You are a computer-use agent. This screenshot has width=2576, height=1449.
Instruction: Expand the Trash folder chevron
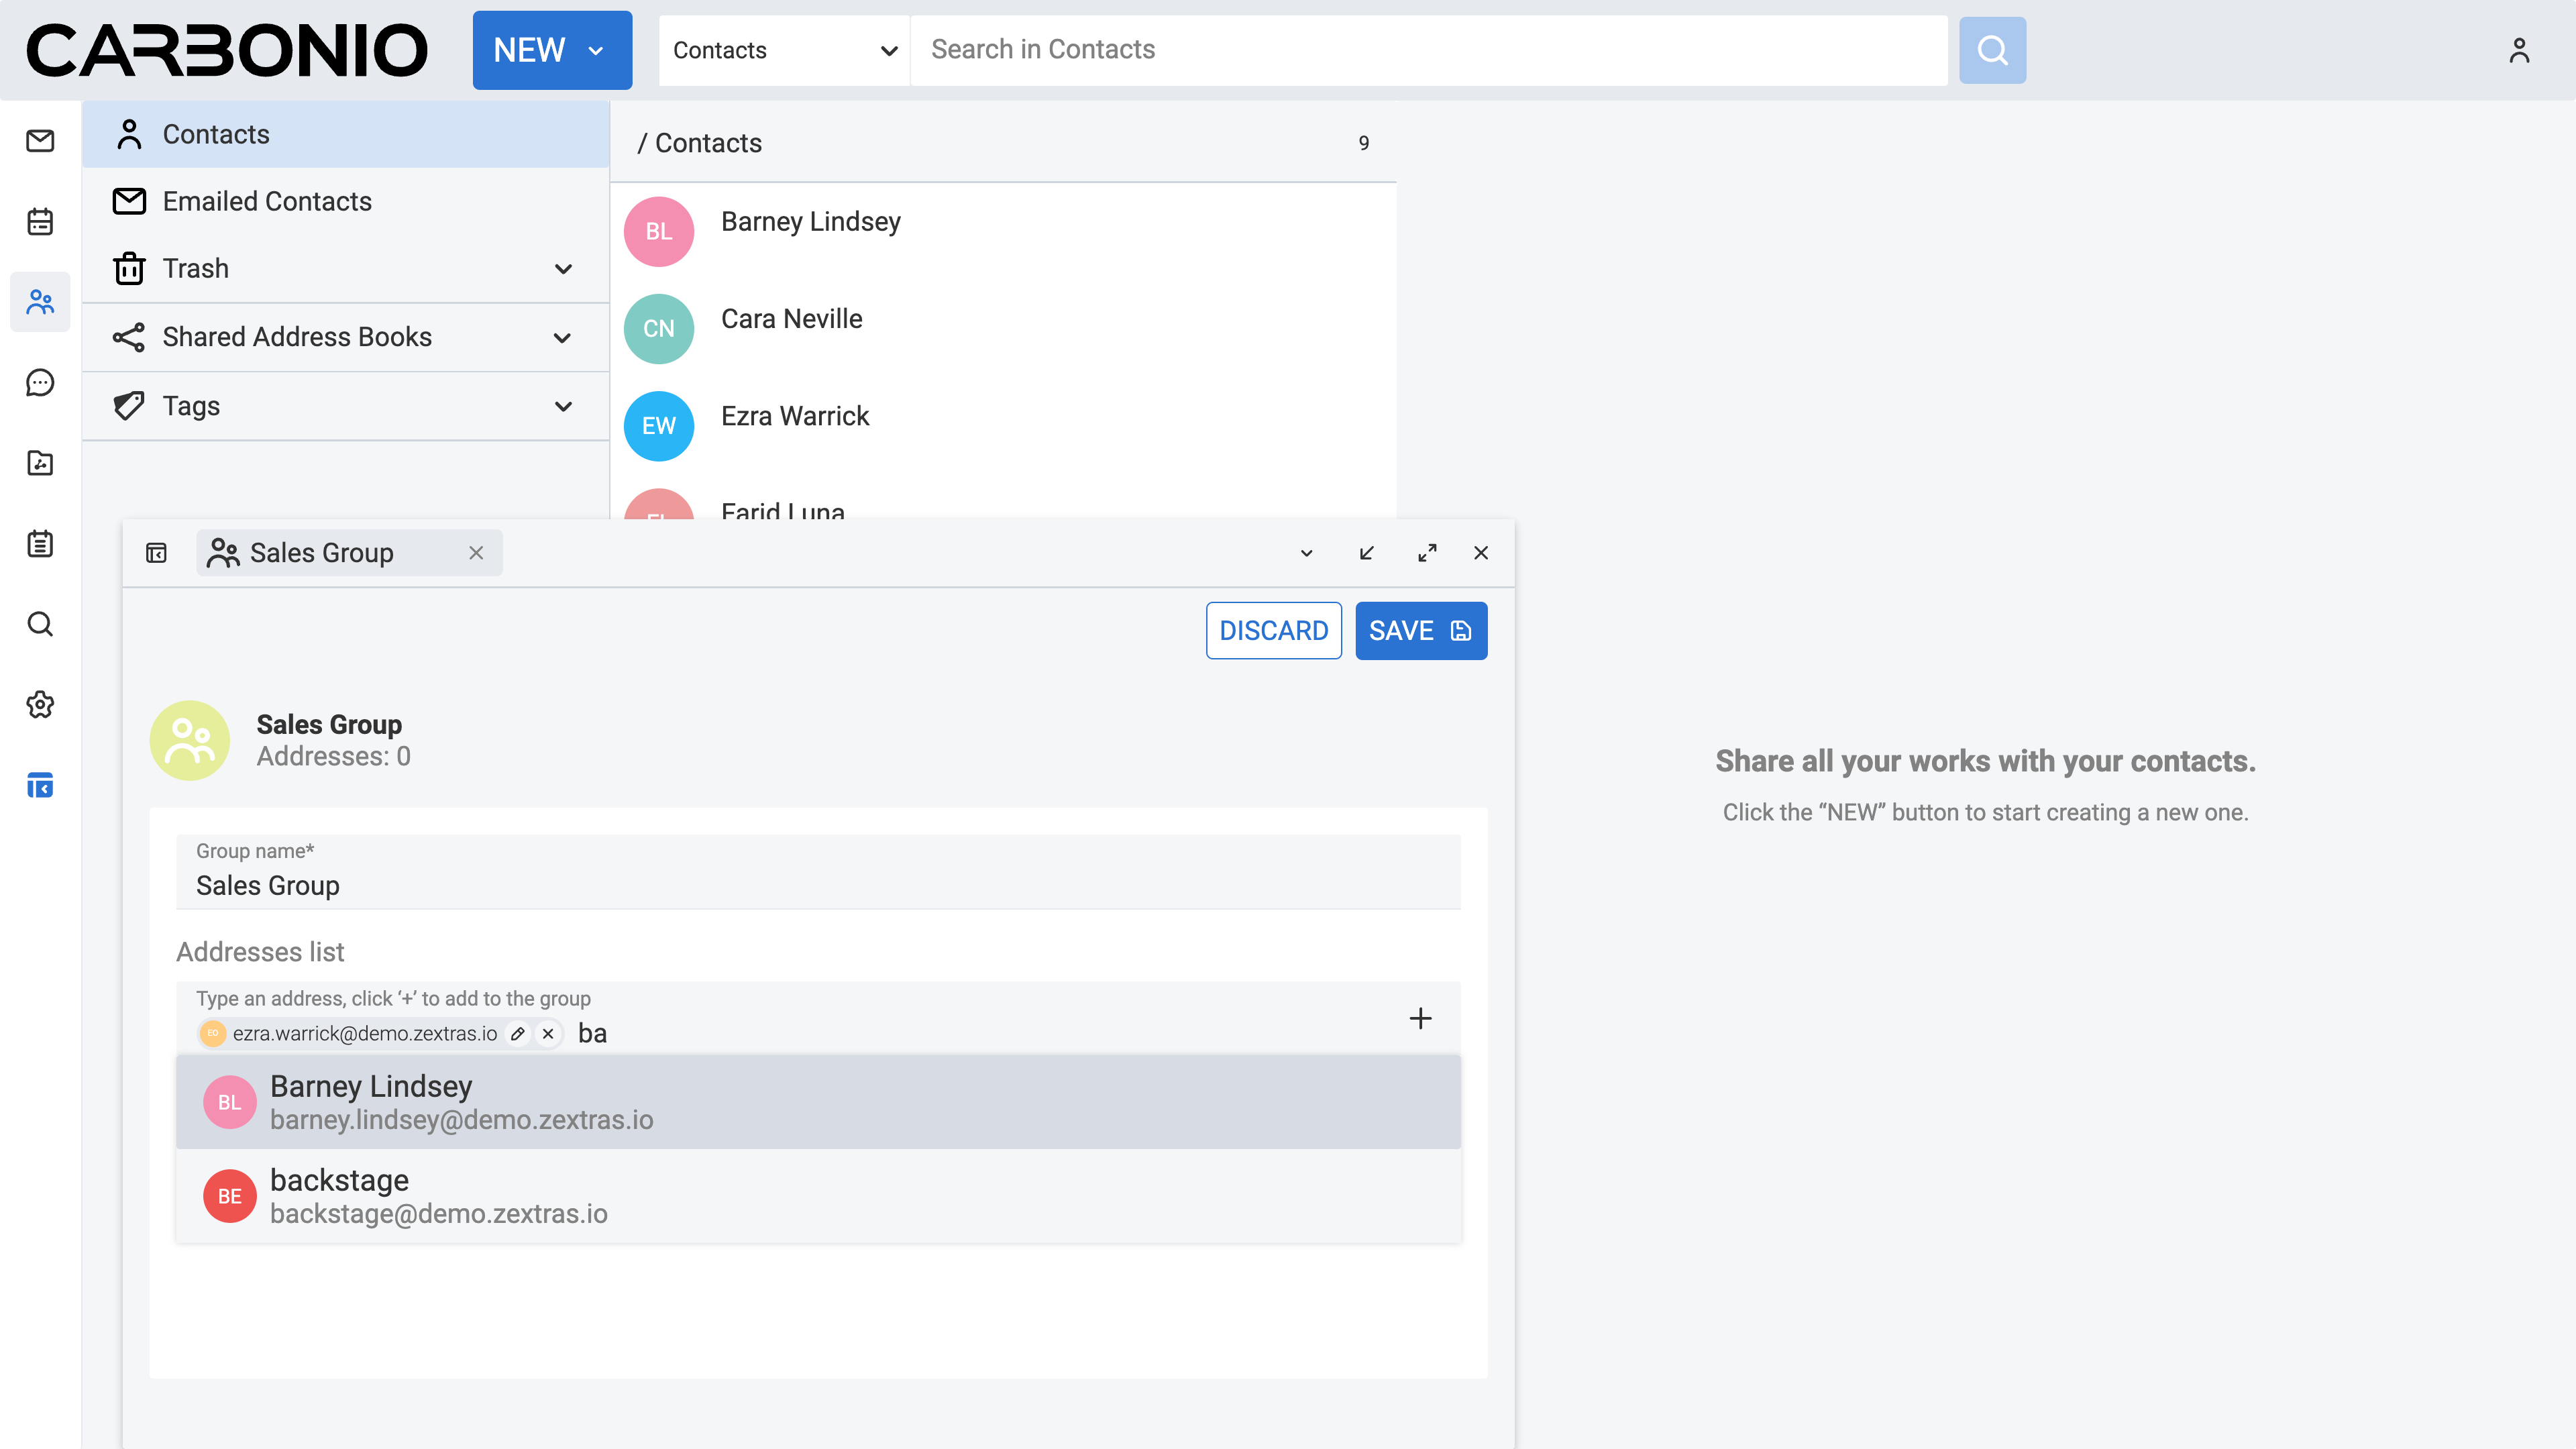click(x=563, y=269)
